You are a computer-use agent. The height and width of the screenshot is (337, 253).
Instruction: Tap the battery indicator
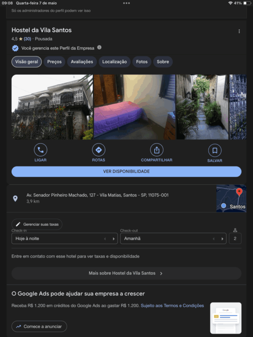pyautogui.click(x=247, y=3)
